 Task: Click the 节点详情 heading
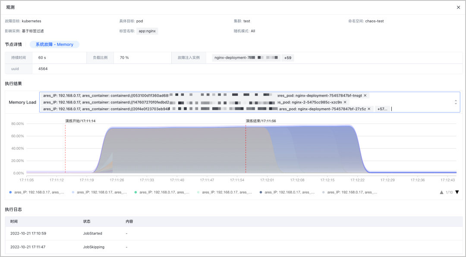[x=13, y=44]
